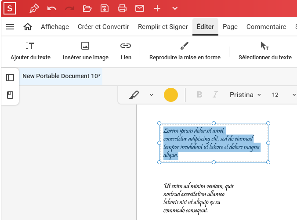Image resolution: width=297 pixels, height=220 pixels.
Task: Activate Reproduire la mise en forme
Action: coord(185,51)
